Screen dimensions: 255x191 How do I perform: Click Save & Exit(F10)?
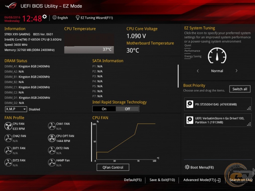(x=162, y=180)
